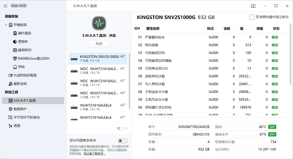Viewport: 293px width, 159px height.
Task: Enable show status in system tray checkbox
Action: (x=252, y=17)
